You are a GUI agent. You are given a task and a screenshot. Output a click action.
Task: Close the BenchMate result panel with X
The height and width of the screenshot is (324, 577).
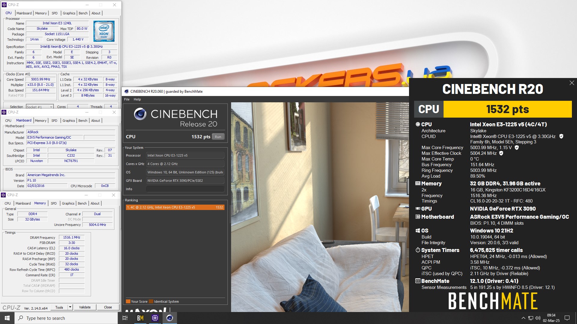coord(572,83)
